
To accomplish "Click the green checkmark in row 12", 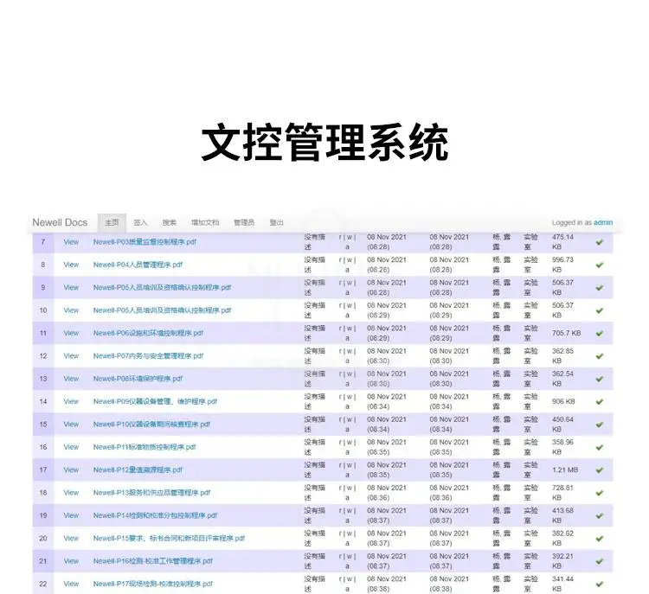I will pyautogui.click(x=600, y=355).
